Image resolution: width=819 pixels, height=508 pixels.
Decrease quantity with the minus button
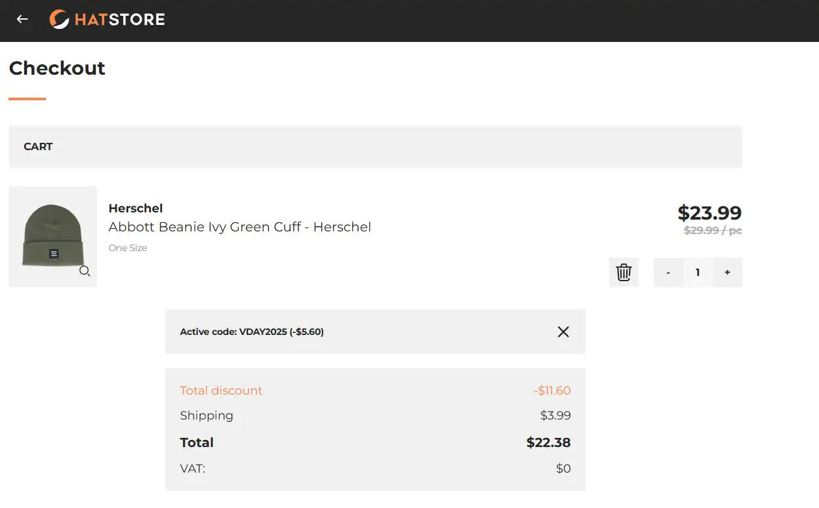668,273
